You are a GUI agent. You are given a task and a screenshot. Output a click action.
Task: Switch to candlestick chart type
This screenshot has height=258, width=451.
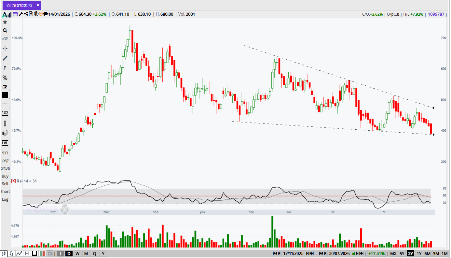tap(4, 253)
